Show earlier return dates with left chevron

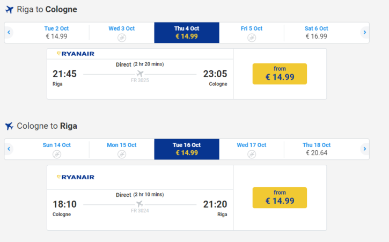coord(9,149)
